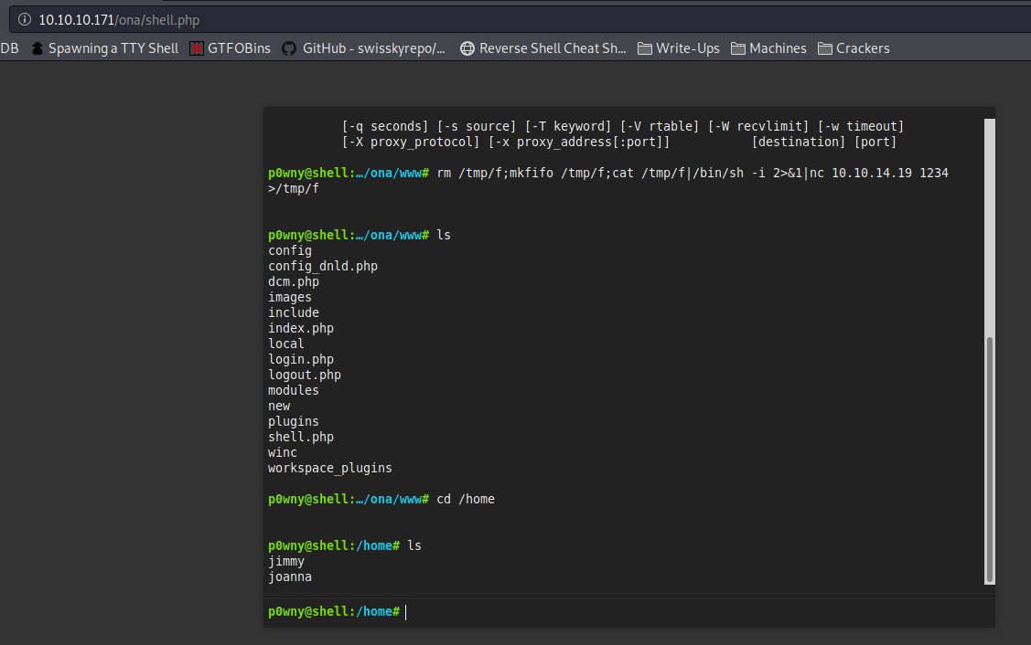Click 'login.php' in the listing
Image resolution: width=1031 pixels, height=645 pixels.
[300, 359]
